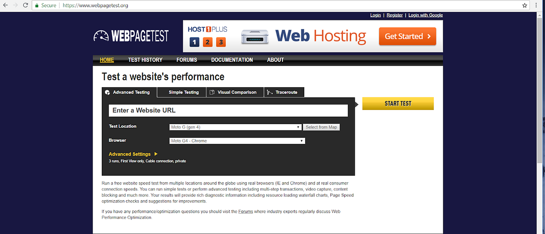545x234 pixels.
Task: Click the Enter a Website URL field
Action: [x=228, y=110]
